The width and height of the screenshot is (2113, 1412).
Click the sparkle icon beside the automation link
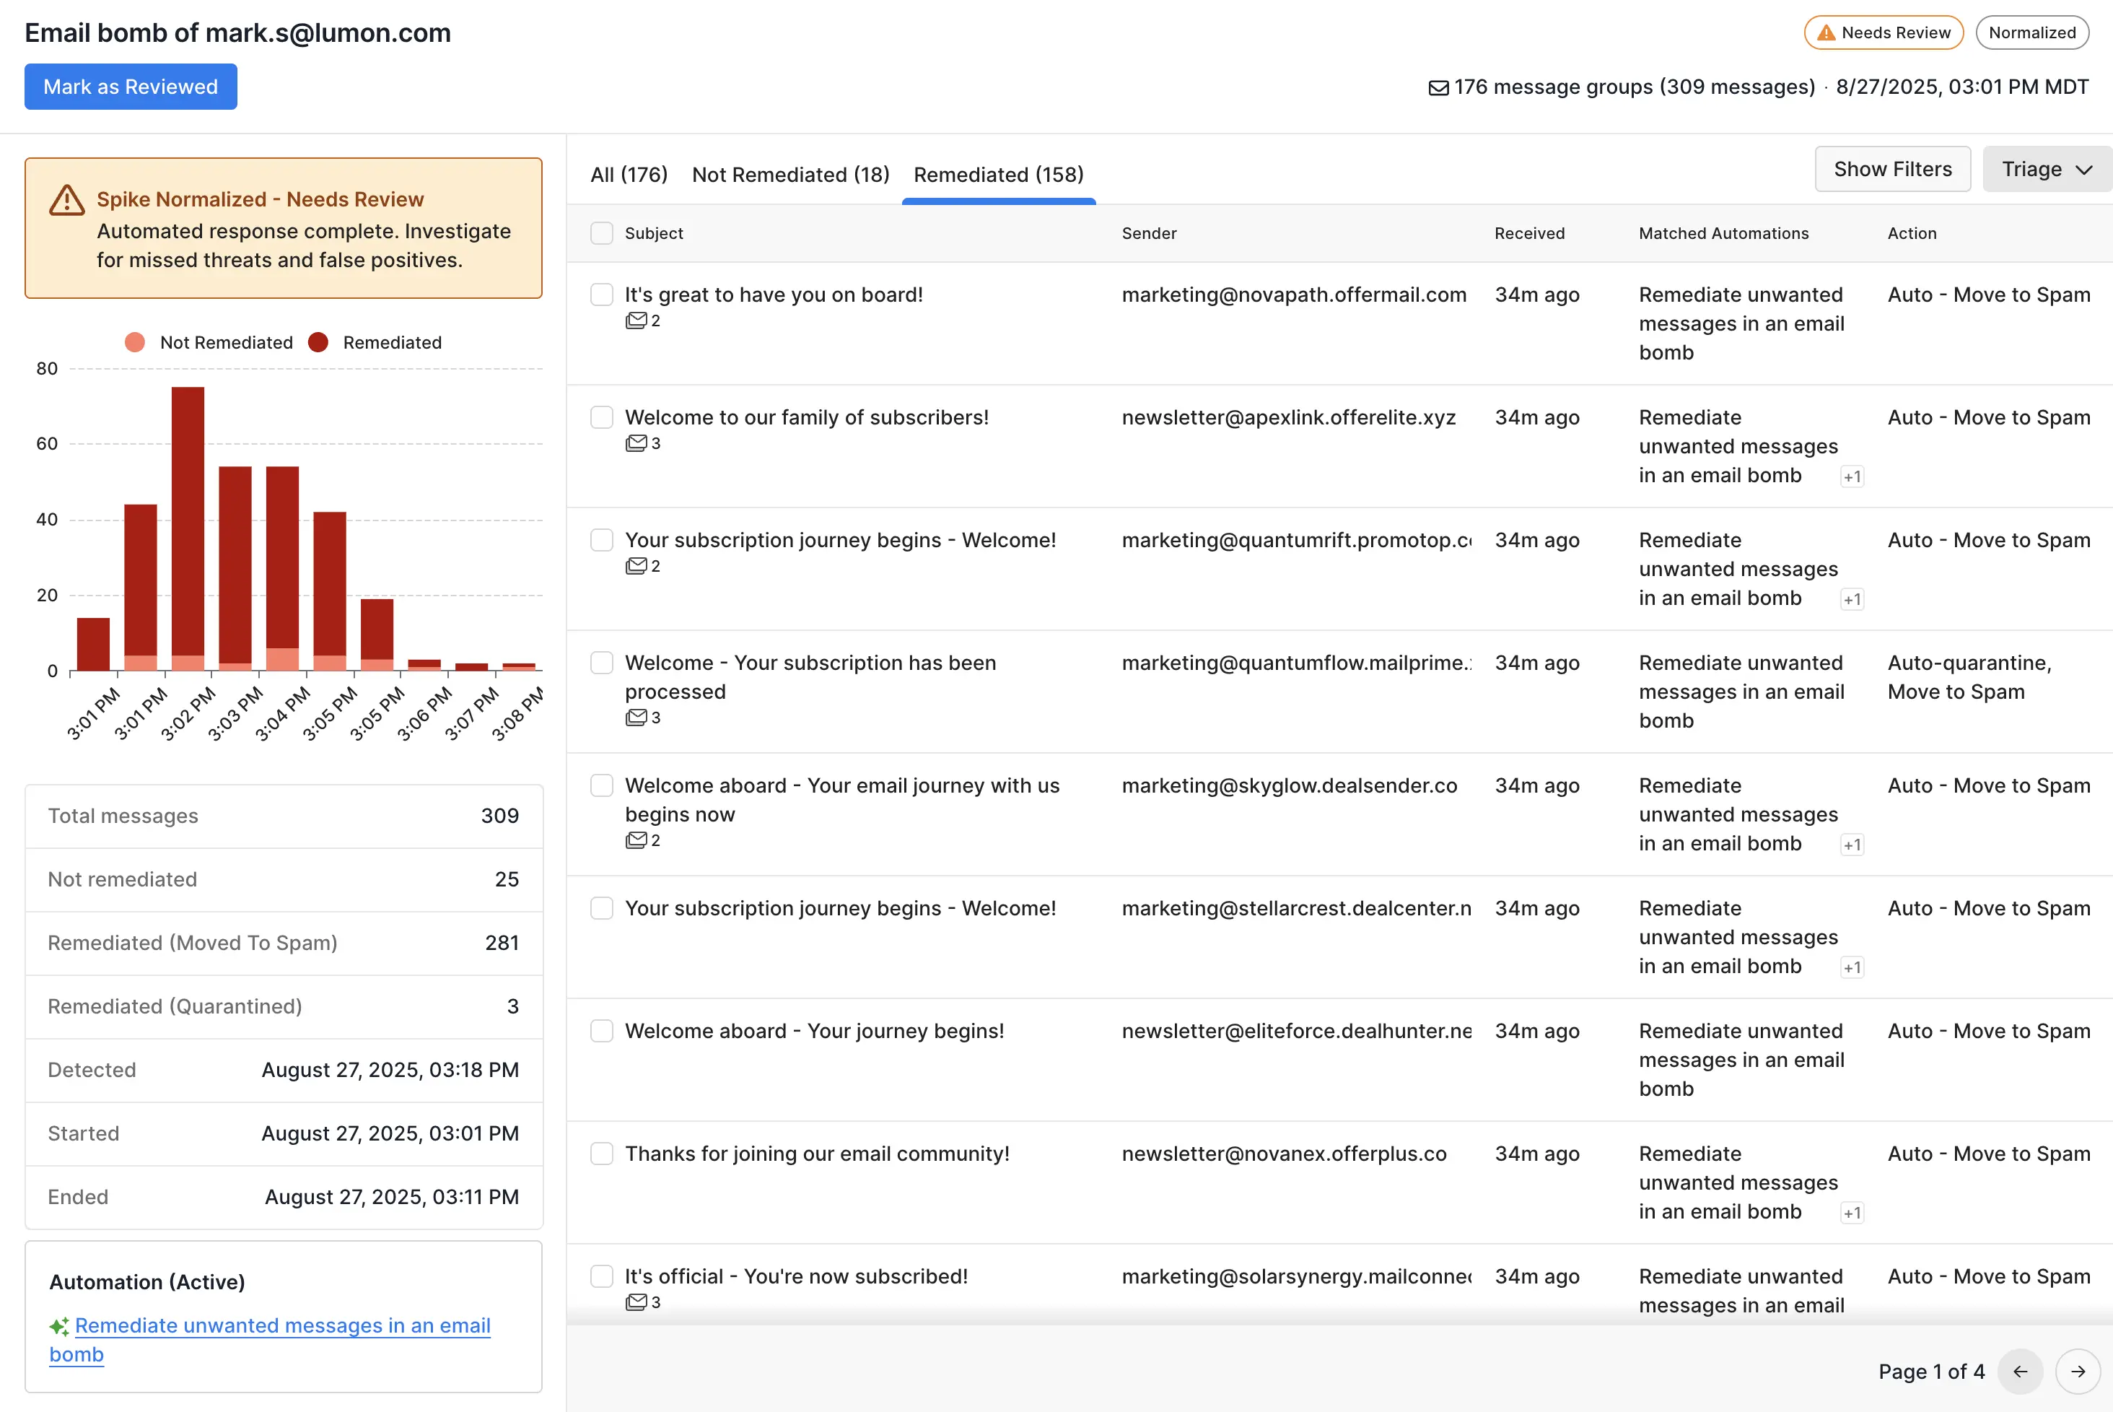click(59, 1326)
